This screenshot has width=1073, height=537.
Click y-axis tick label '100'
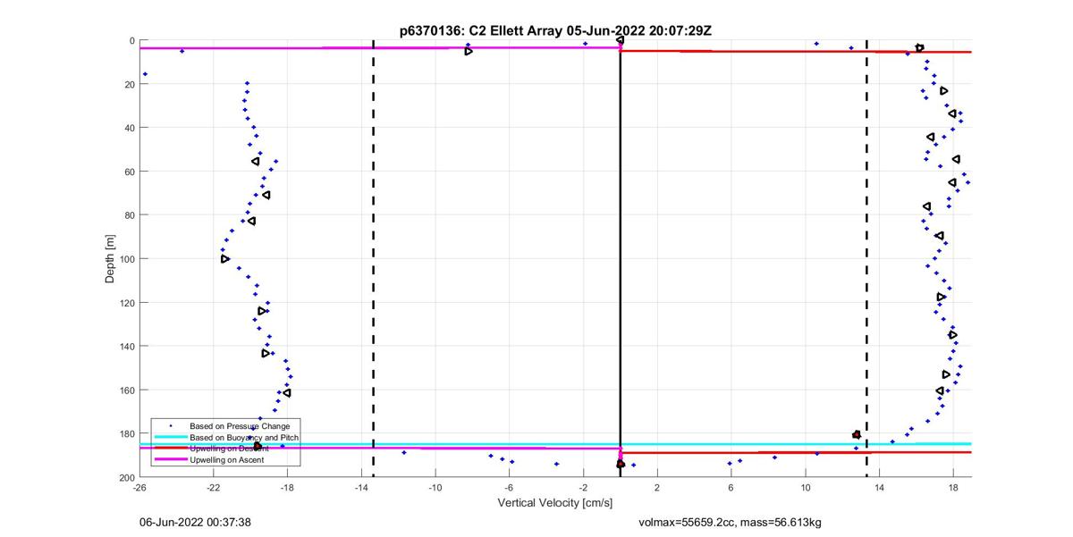point(126,259)
